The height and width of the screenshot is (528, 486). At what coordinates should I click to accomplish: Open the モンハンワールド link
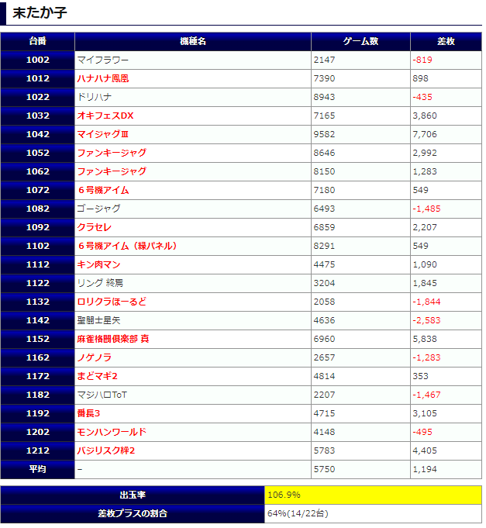(112, 432)
